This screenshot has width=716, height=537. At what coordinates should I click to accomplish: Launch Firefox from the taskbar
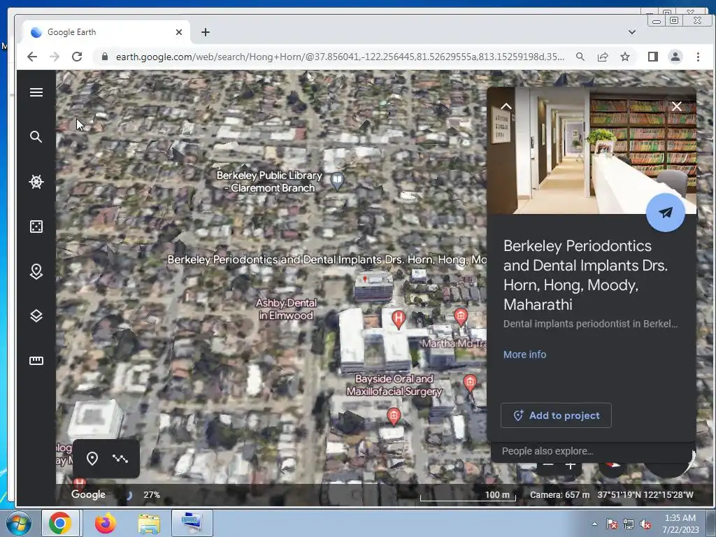tap(106, 523)
